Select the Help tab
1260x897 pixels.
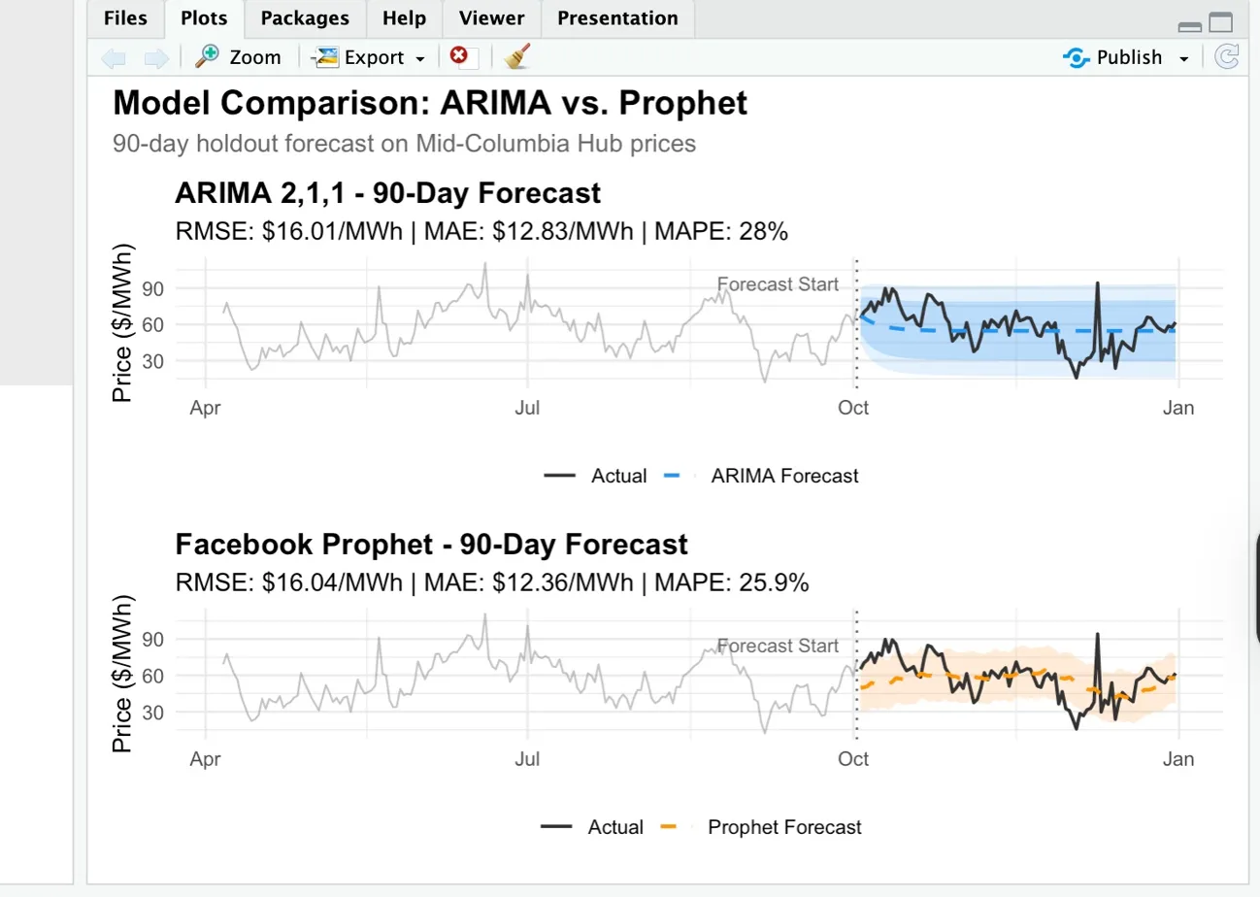(x=403, y=17)
